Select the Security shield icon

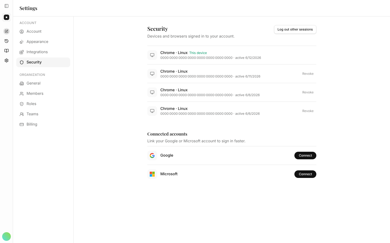22,62
